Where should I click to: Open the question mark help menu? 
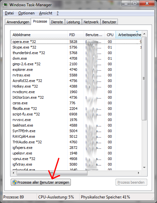57,13
